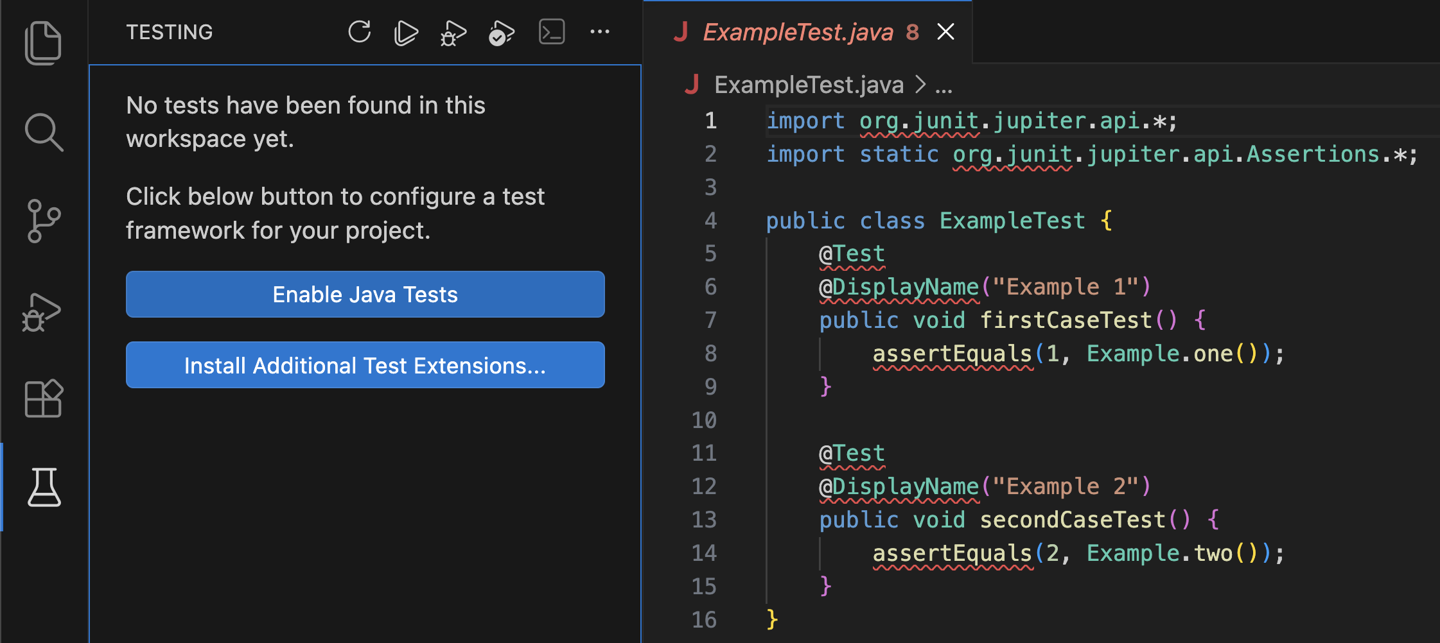Open the Extensions view

43,399
